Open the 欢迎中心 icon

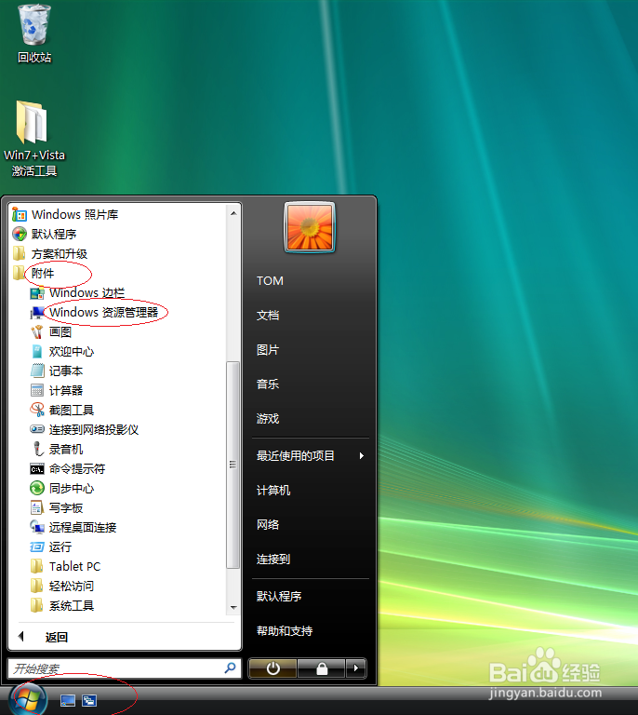pos(37,352)
